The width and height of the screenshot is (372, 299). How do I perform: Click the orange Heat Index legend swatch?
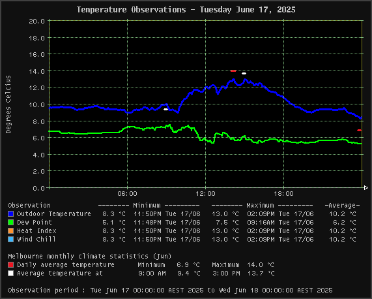(10, 231)
